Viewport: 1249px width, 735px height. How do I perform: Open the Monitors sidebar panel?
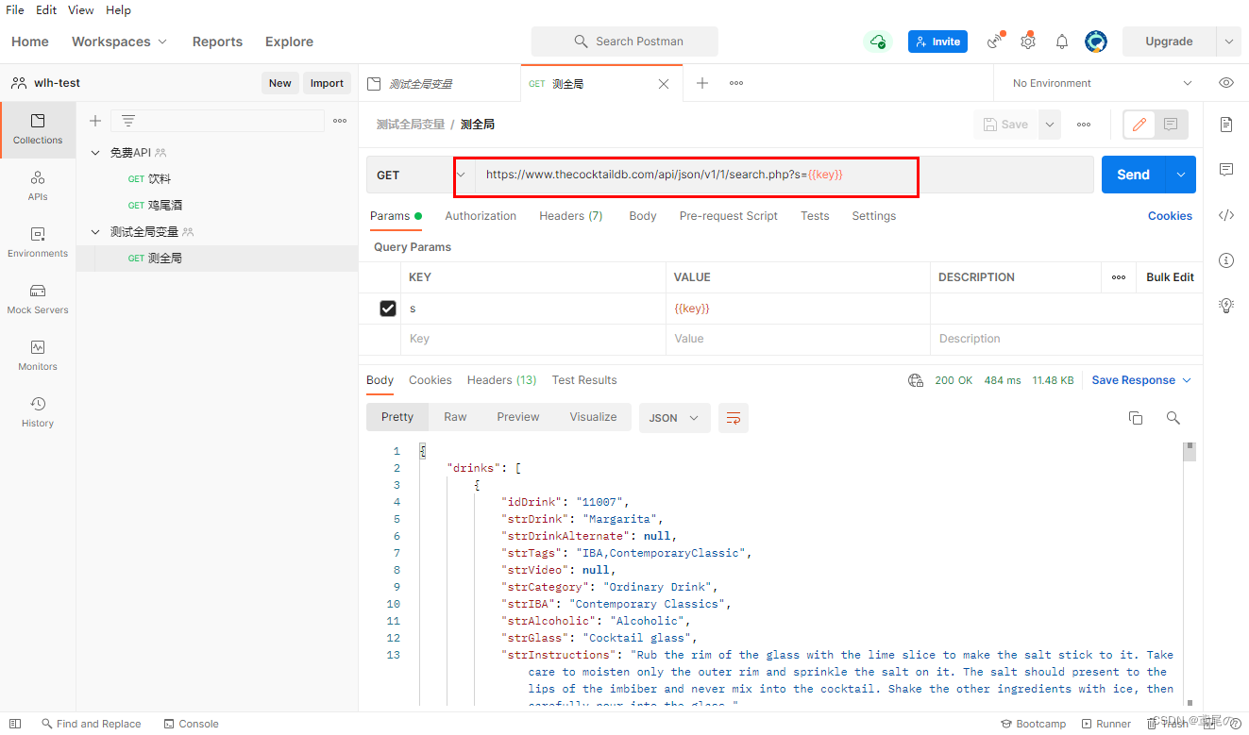[x=38, y=356]
